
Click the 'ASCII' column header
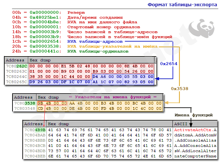[x=181, y=124]
